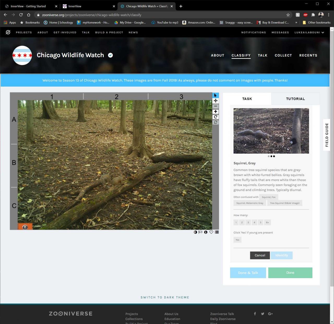Open the Other bookmarks folder
This screenshot has width=334, height=324.
tap(317, 22)
